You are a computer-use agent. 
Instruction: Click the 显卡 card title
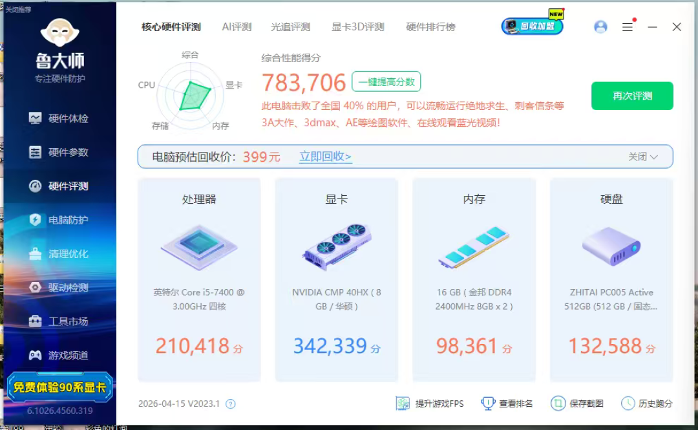tap(337, 199)
